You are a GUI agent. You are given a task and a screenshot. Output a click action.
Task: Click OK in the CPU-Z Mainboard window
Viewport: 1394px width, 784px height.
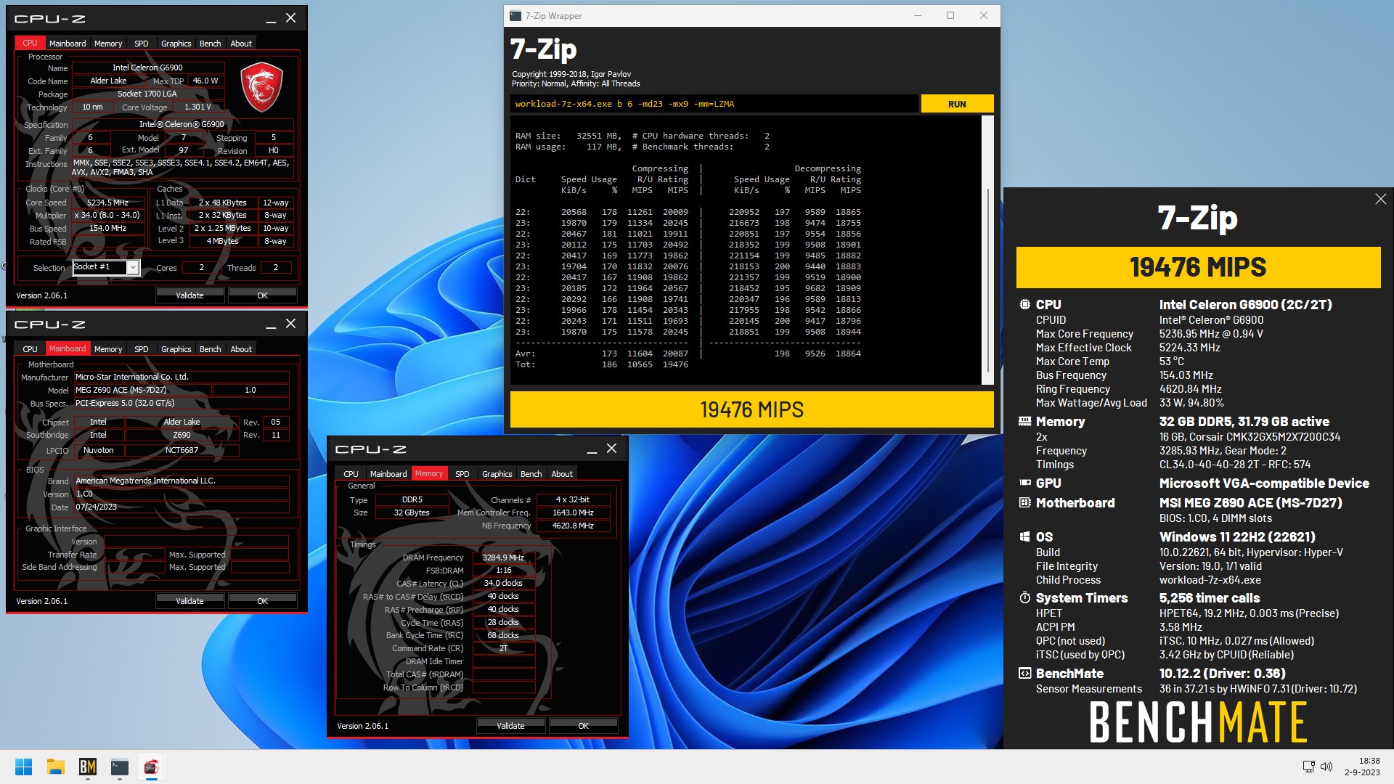(x=263, y=601)
